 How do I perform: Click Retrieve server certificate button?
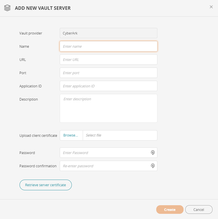pyautogui.click(x=45, y=185)
